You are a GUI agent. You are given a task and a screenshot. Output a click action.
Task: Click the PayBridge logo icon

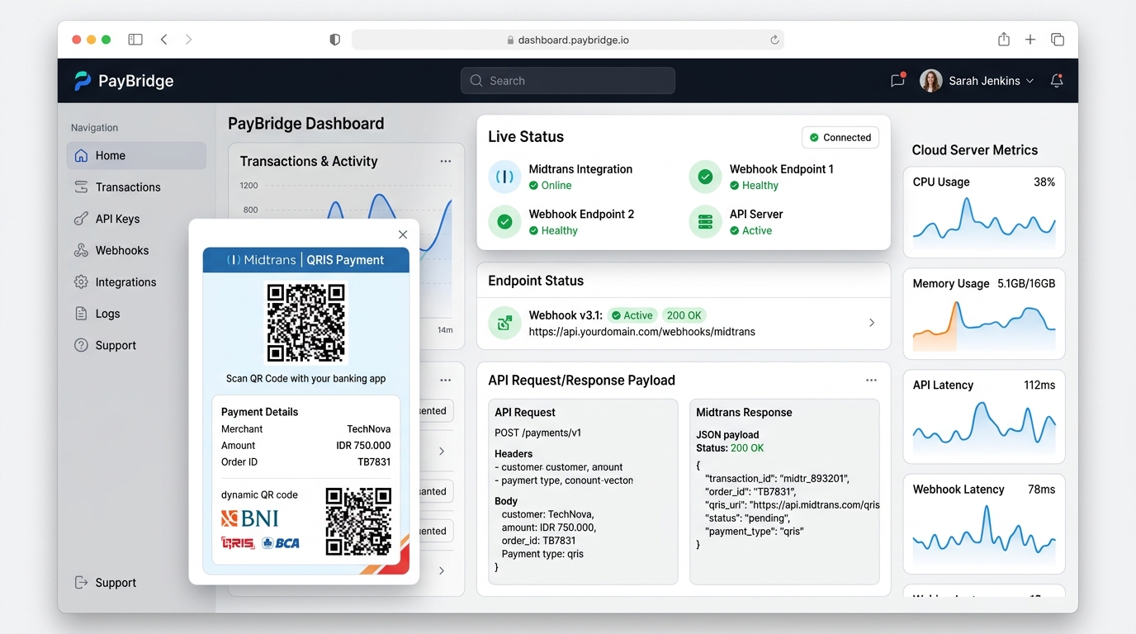coord(83,81)
